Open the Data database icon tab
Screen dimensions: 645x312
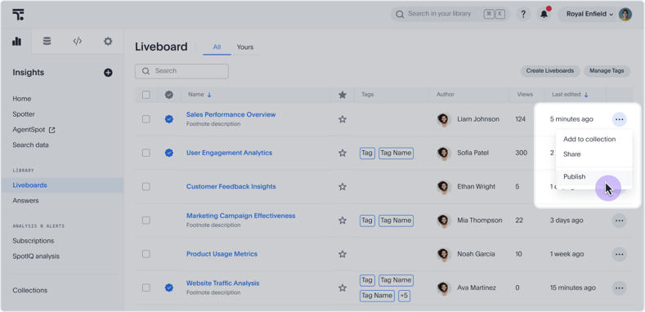tap(47, 41)
